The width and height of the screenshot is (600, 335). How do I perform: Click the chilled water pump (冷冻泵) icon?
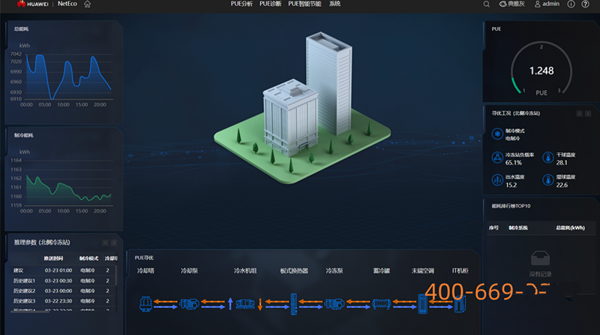coord(334,304)
